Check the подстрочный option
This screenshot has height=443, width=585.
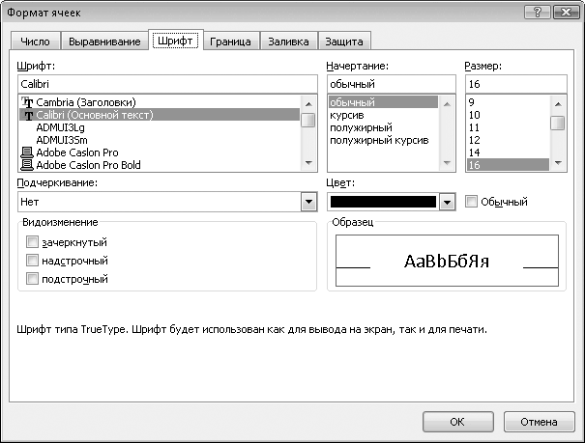point(33,279)
